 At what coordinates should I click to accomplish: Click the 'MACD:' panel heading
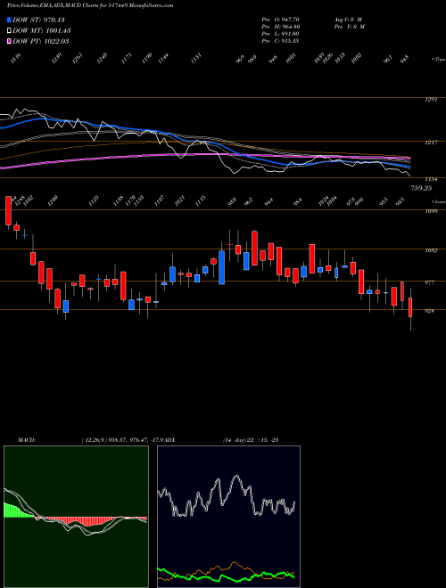click(26, 440)
